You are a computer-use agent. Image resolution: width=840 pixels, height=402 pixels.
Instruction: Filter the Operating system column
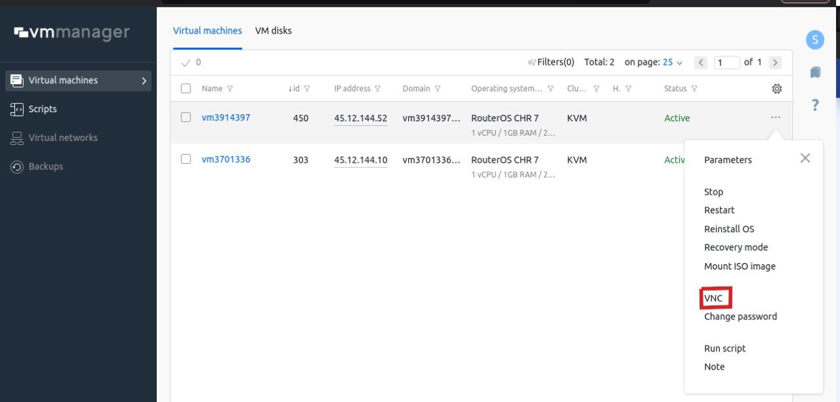coord(551,89)
